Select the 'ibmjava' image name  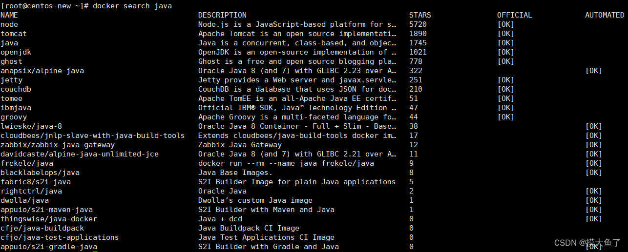(x=16, y=108)
